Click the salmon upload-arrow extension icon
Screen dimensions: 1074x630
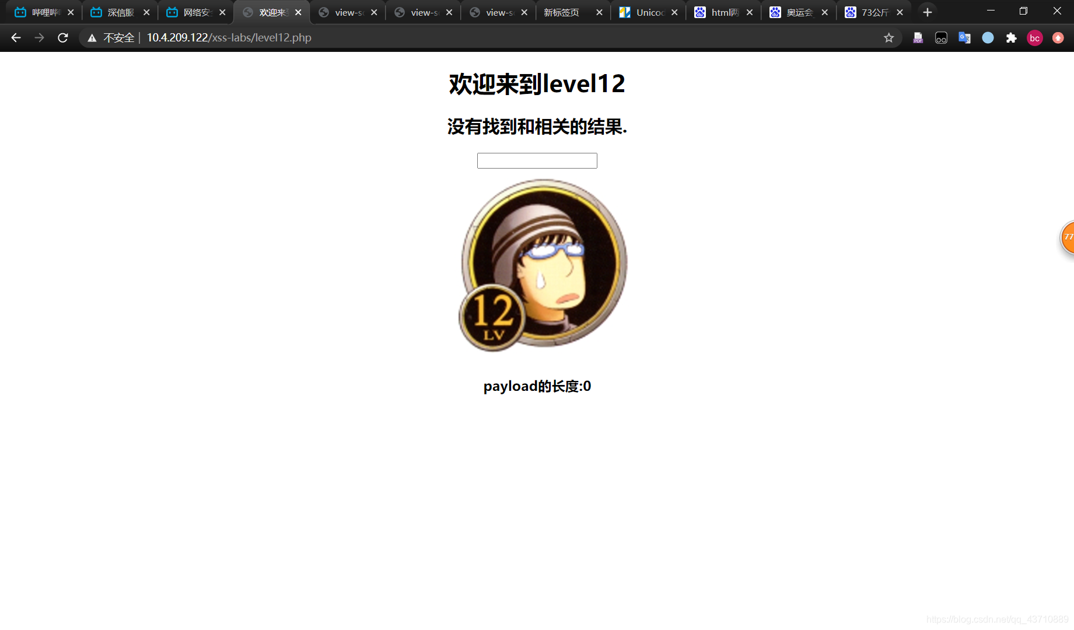point(1058,37)
